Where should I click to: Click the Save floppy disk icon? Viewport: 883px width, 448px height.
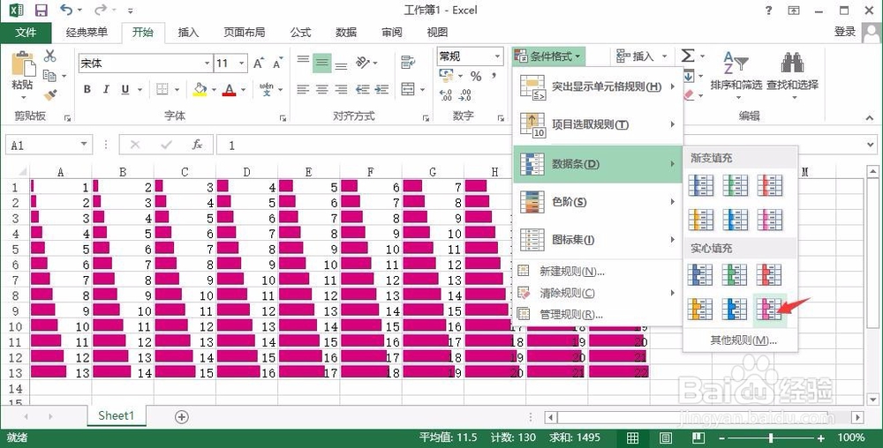pyautogui.click(x=41, y=10)
